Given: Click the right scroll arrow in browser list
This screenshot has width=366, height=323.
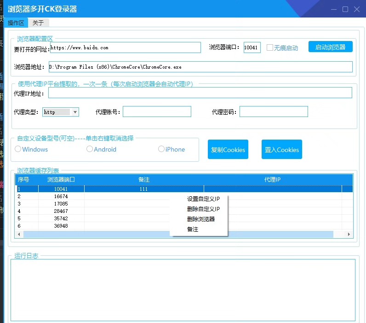Looking at the screenshot, I should point(349,235).
